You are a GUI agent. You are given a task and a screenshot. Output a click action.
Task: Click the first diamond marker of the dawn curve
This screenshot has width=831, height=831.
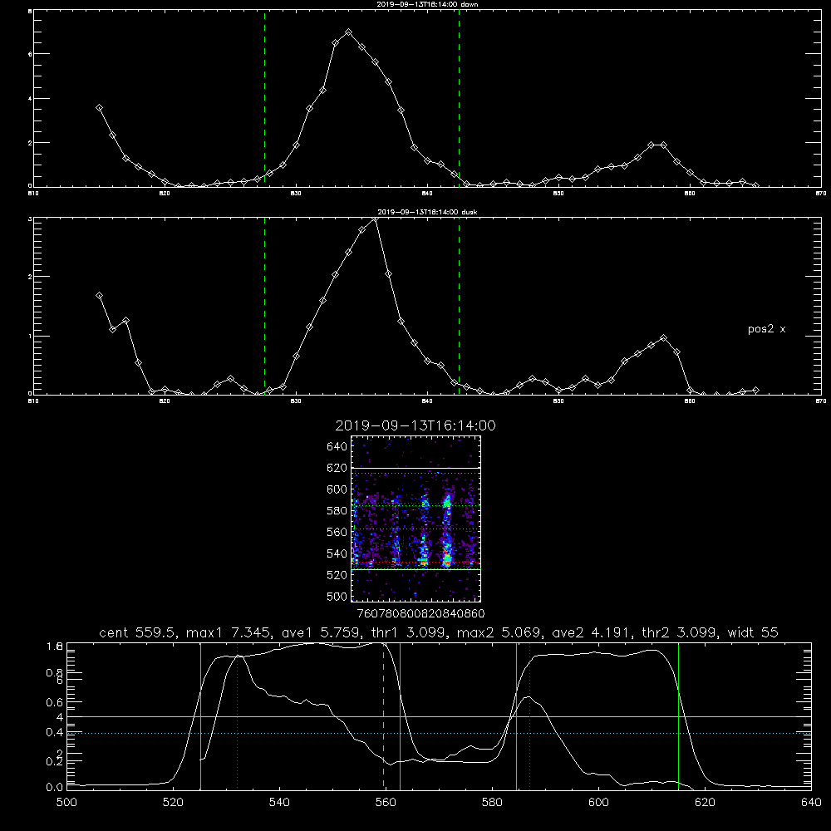point(99,107)
